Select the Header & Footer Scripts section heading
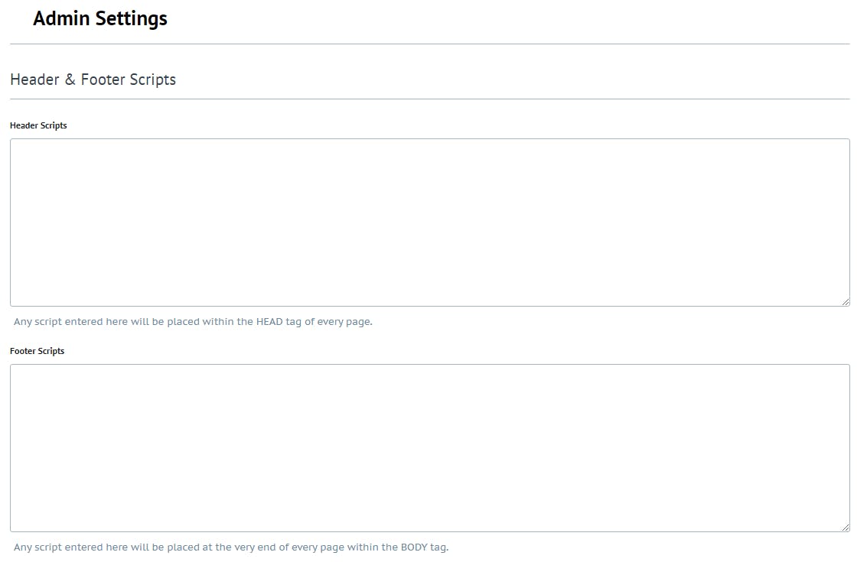Image resolution: width=867 pixels, height=562 pixels. pyautogui.click(x=93, y=80)
